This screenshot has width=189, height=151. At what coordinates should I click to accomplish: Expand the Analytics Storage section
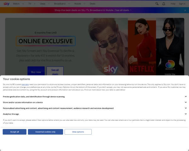tap(186, 114)
